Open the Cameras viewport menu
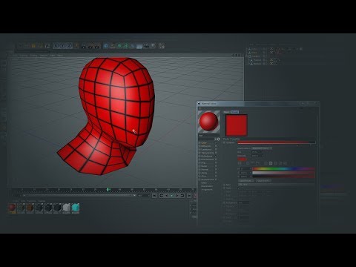 pyautogui.click(x=24, y=56)
